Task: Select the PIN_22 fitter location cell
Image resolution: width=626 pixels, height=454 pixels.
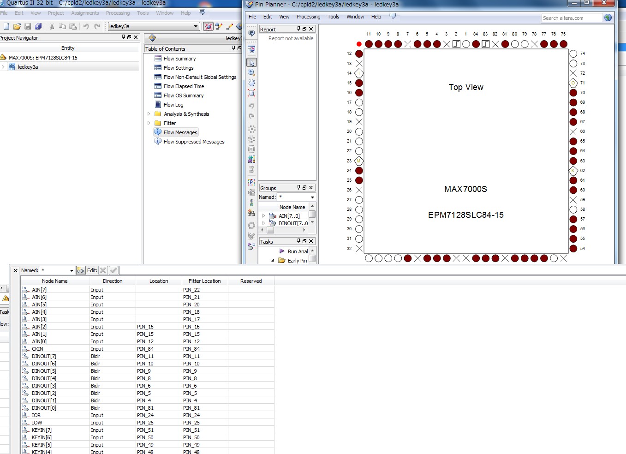Action: pyautogui.click(x=205, y=290)
